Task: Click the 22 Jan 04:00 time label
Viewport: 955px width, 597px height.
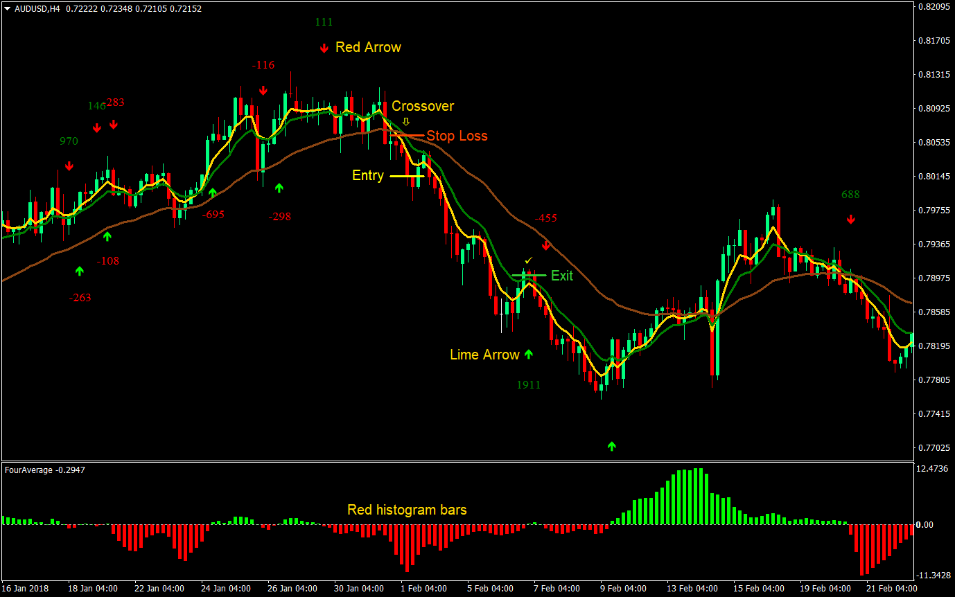Action: tap(160, 589)
